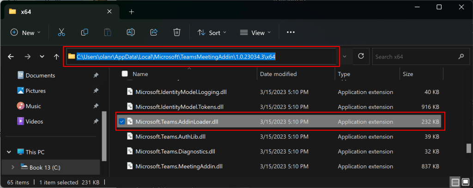Refresh the folder view
Screen dimensions: 473x188
361,56
